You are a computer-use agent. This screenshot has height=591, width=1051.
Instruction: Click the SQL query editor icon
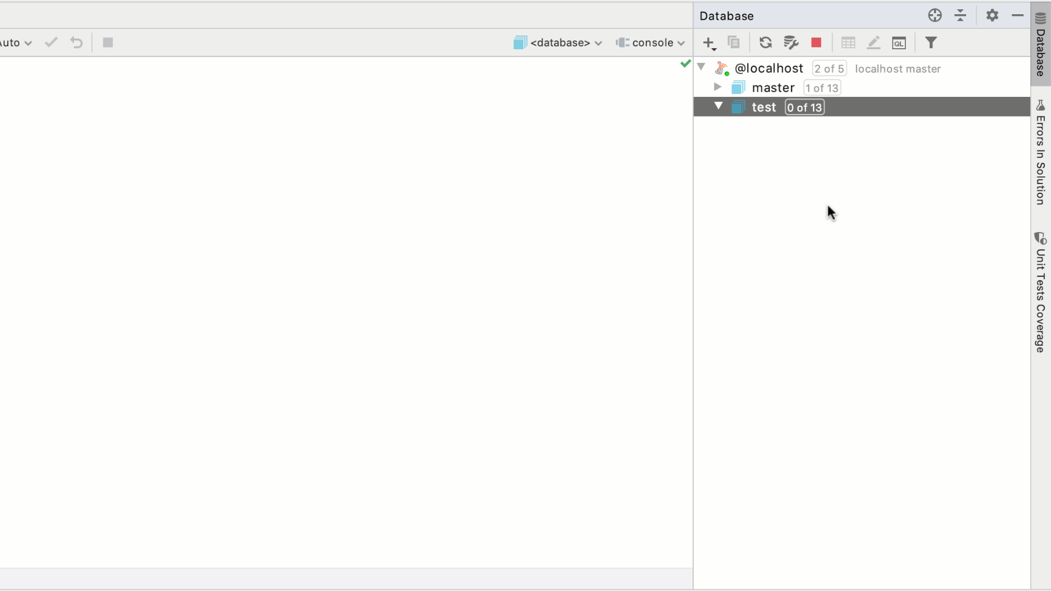click(x=899, y=43)
